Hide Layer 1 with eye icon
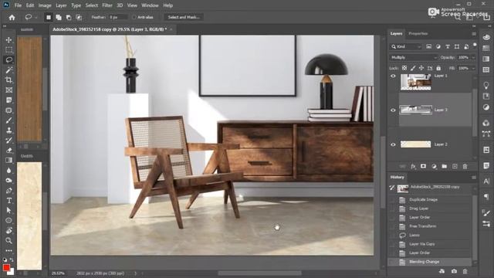494x278 pixels. [x=393, y=76]
